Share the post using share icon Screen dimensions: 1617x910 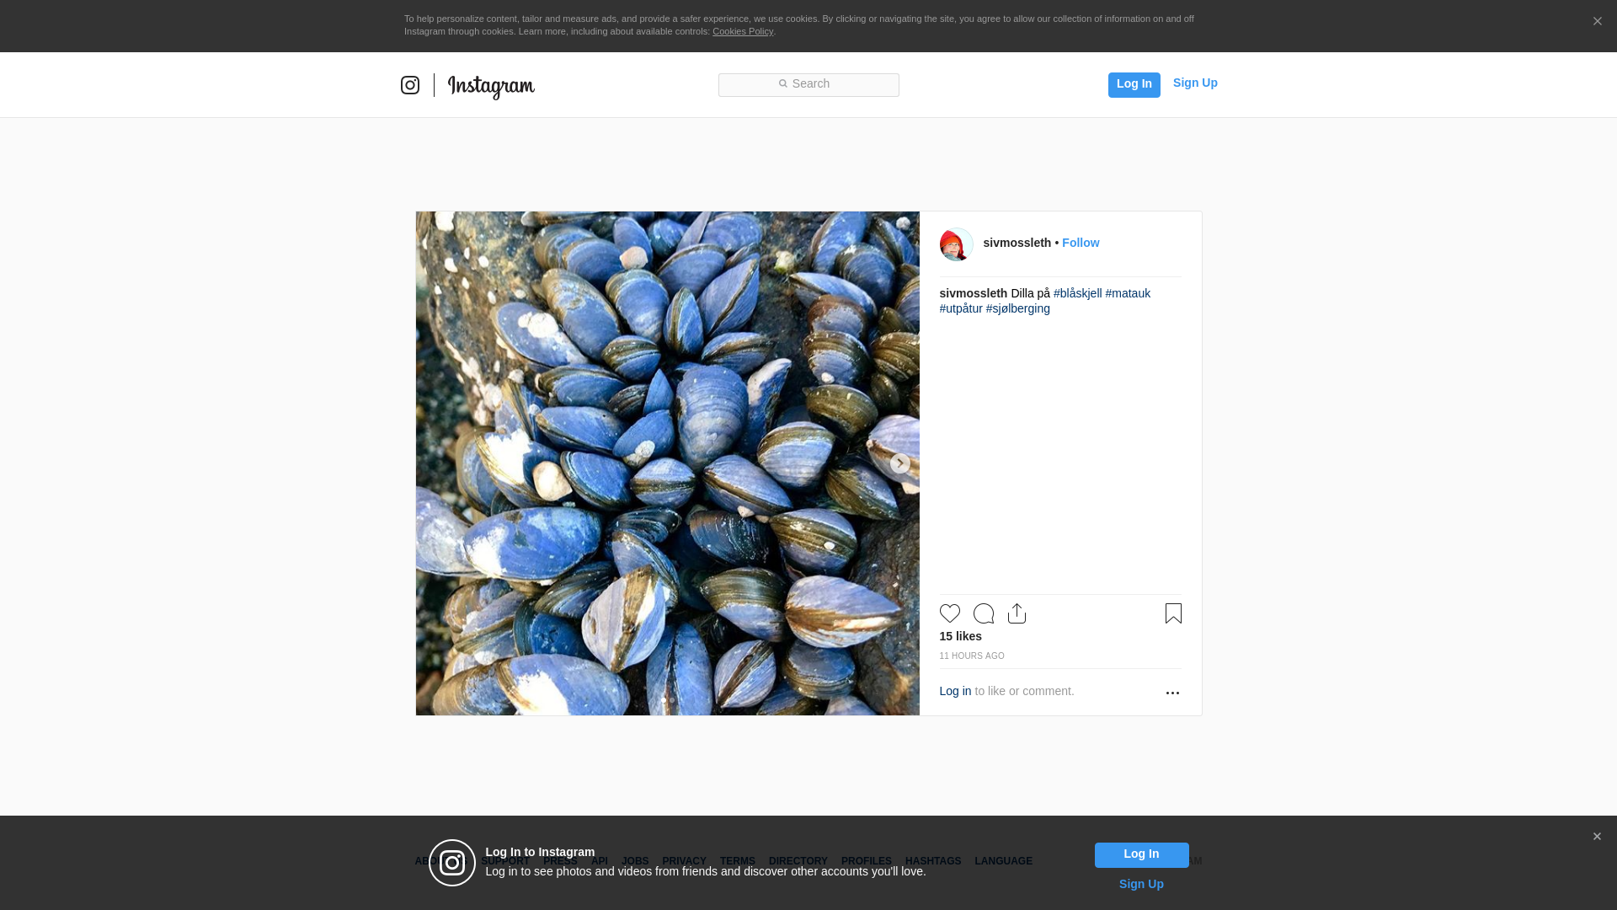[1017, 613]
